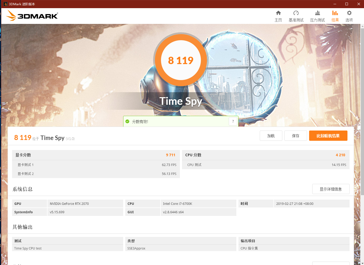
Task: Click the CPU 分数 4 210 value
Action: coord(341,155)
